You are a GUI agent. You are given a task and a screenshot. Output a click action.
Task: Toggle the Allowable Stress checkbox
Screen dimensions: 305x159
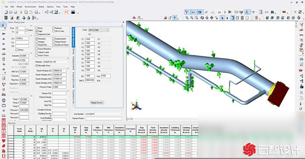37,66
